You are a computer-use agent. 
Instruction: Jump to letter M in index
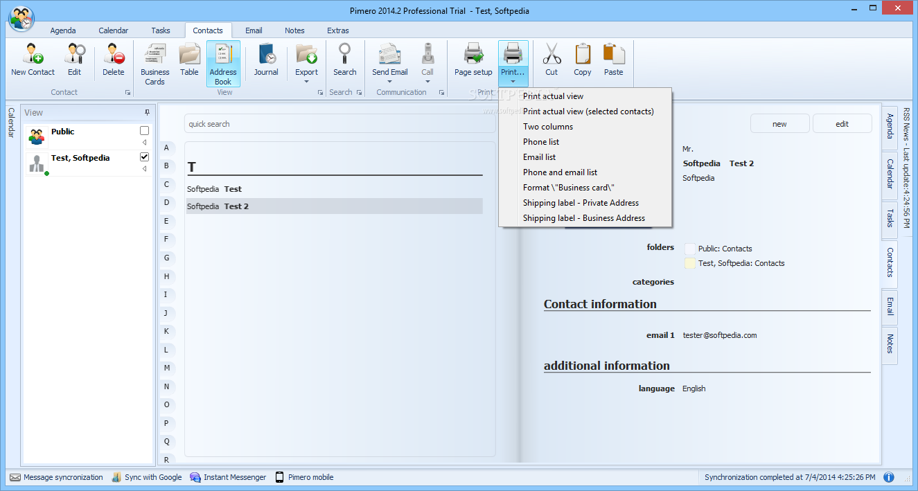click(166, 368)
